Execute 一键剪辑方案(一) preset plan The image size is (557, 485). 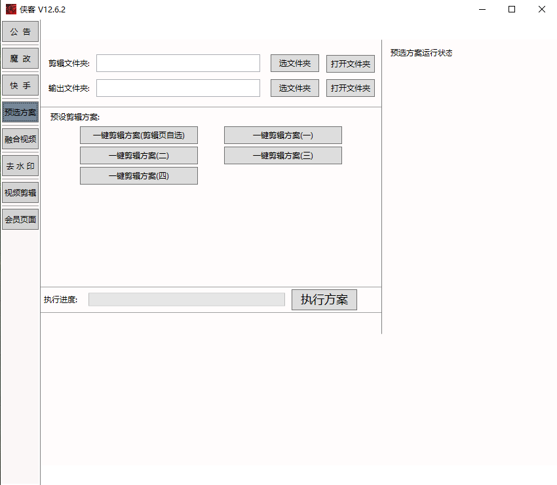(x=282, y=135)
